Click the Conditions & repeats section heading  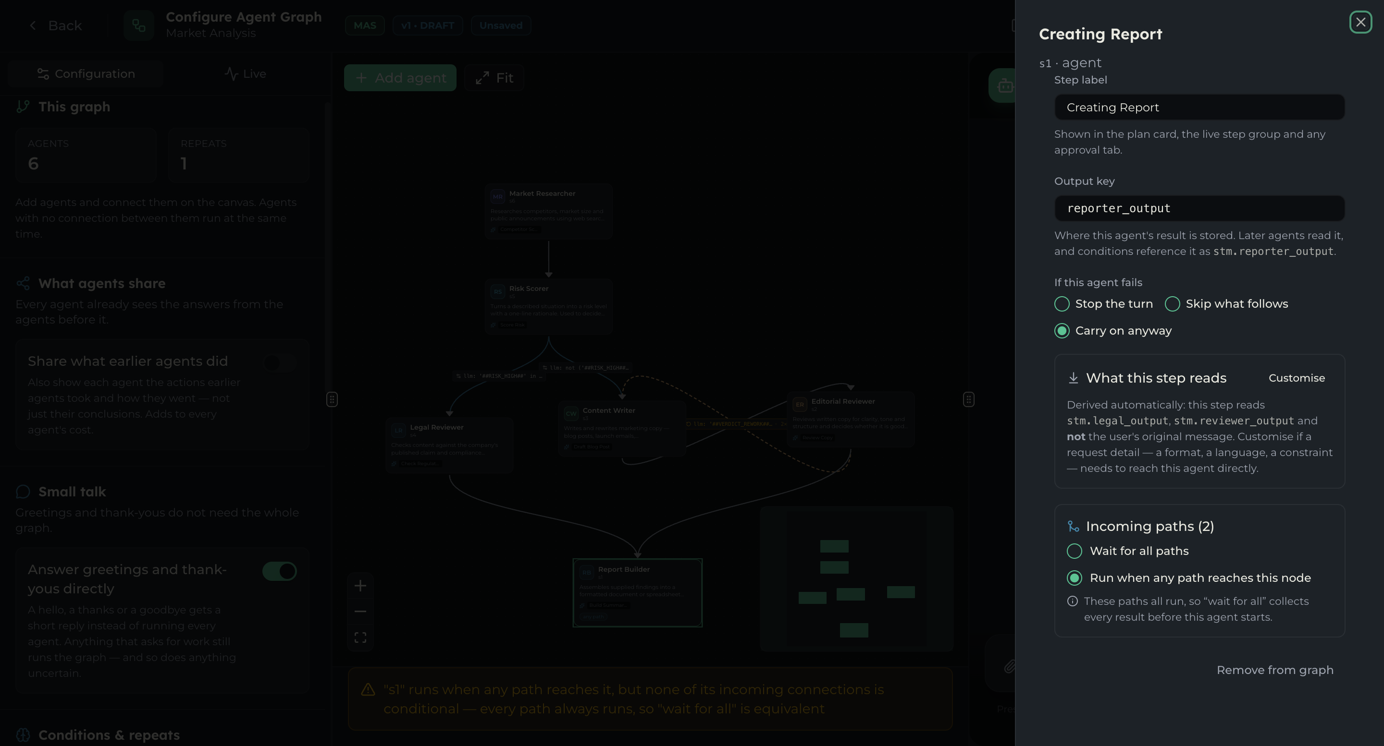[109, 735]
